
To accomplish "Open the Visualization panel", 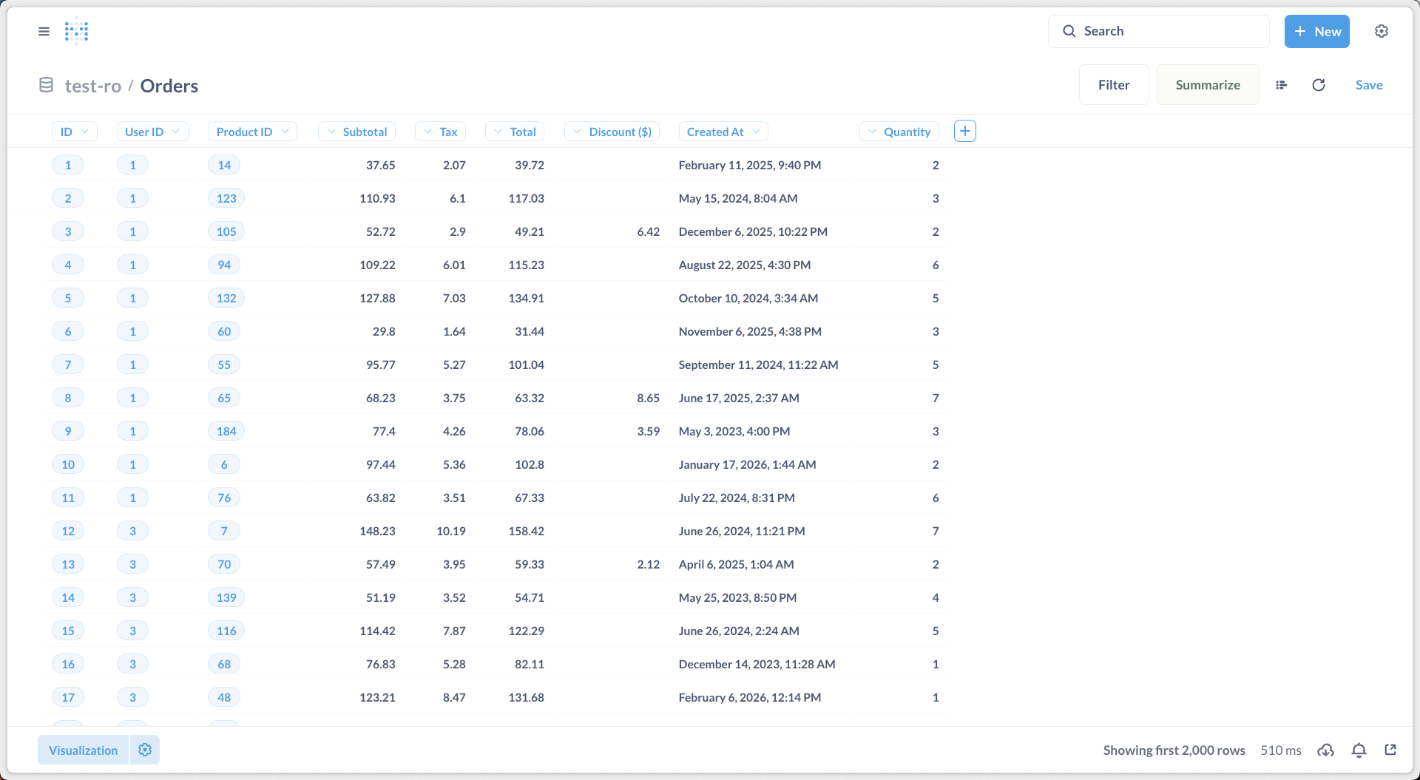I will [83, 750].
